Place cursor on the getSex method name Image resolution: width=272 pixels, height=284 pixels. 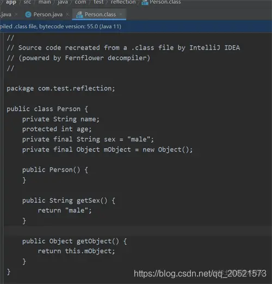(x=88, y=201)
